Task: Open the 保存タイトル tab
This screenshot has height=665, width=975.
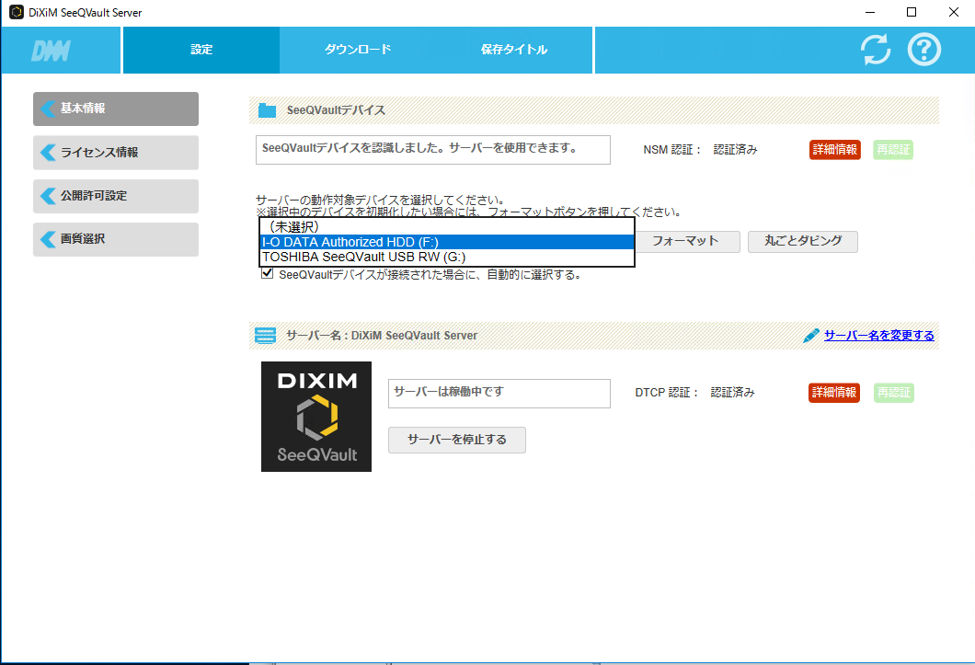Action: [516, 50]
